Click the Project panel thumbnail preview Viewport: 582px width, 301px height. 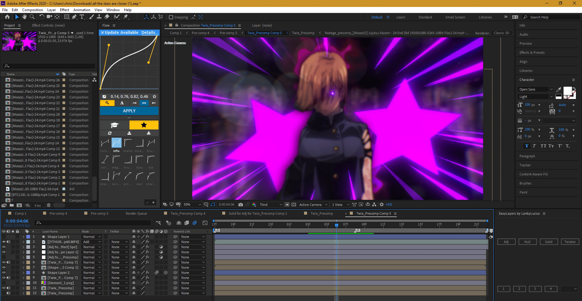click(19, 41)
